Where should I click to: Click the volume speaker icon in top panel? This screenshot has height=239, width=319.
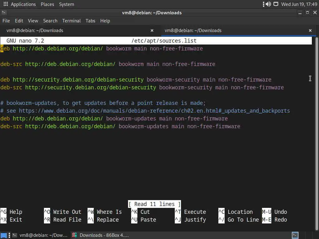click(x=269, y=4)
